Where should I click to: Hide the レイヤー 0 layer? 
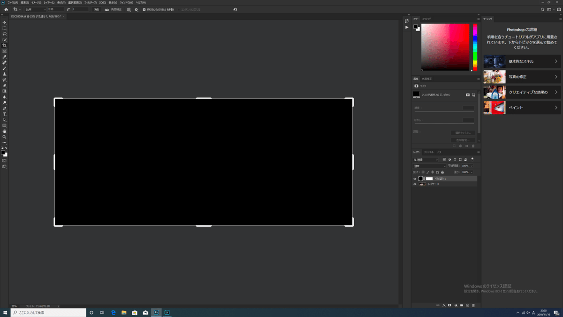[415, 185]
